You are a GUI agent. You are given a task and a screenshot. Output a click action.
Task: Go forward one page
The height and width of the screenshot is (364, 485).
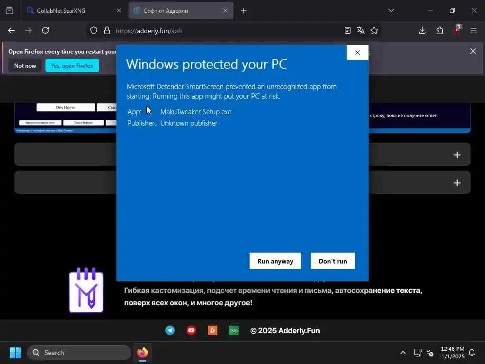(x=28, y=30)
